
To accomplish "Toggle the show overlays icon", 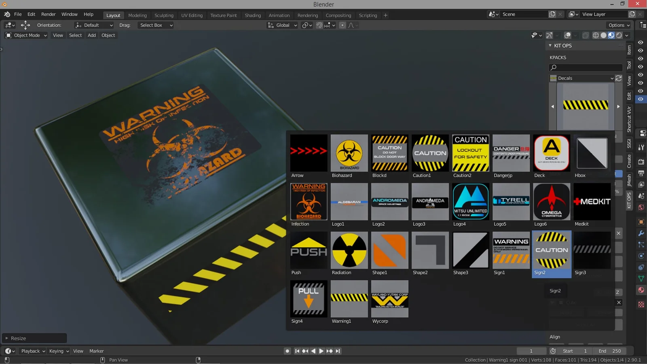I will 567,35.
